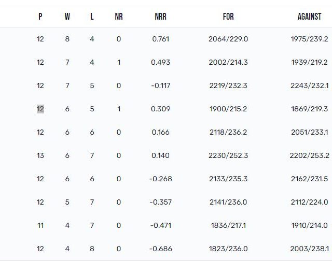The height and width of the screenshot is (275, 332).
Task: Click the -0.117 NRR cell
Action: click(x=160, y=85)
